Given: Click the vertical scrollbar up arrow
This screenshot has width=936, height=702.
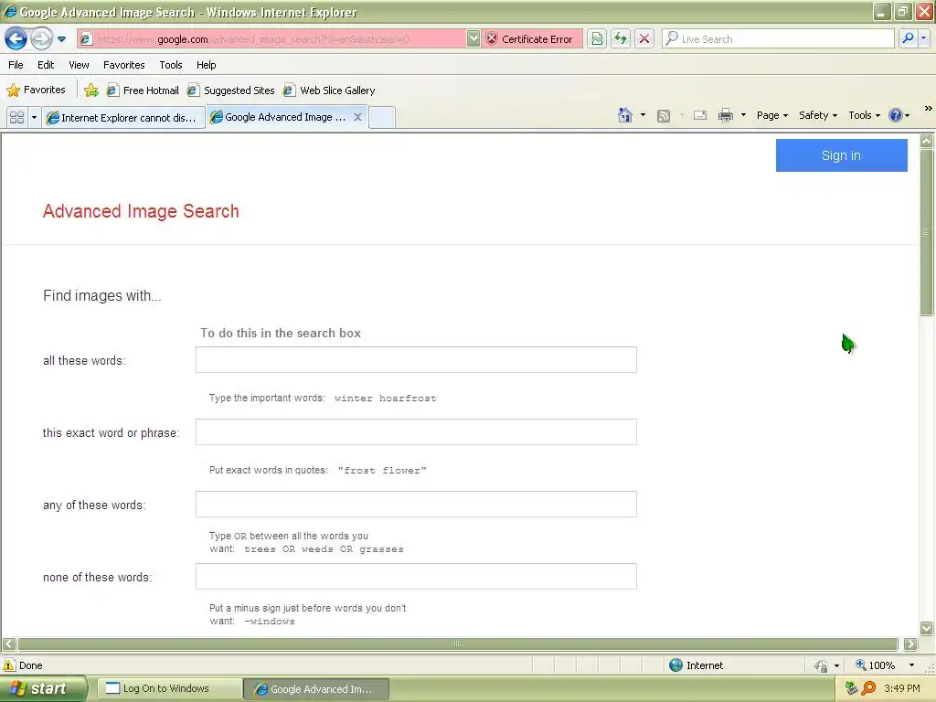Looking at the screenshot, I should (927, 141).
